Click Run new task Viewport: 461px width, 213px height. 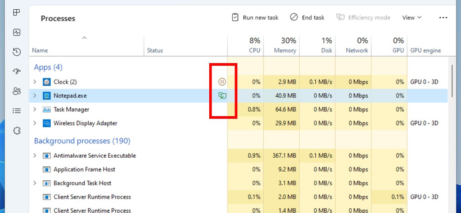[x=255, y=18]
